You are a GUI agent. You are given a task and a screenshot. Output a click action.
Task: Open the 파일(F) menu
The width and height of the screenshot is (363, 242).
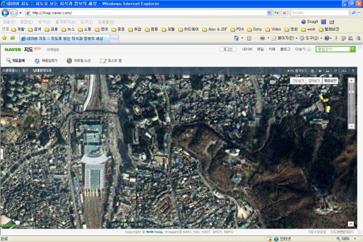click(9, 22)
